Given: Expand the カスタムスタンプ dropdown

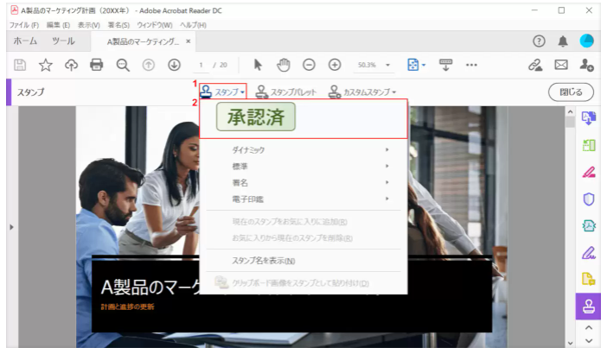Looking at the screenshot, I should click(x=361, y=91).
